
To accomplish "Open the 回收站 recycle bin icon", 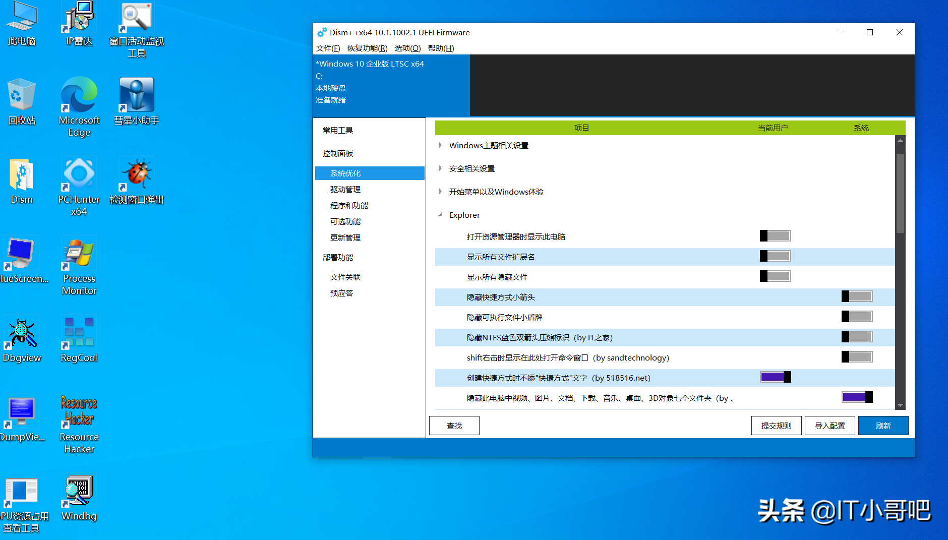I will click(22, 102).
